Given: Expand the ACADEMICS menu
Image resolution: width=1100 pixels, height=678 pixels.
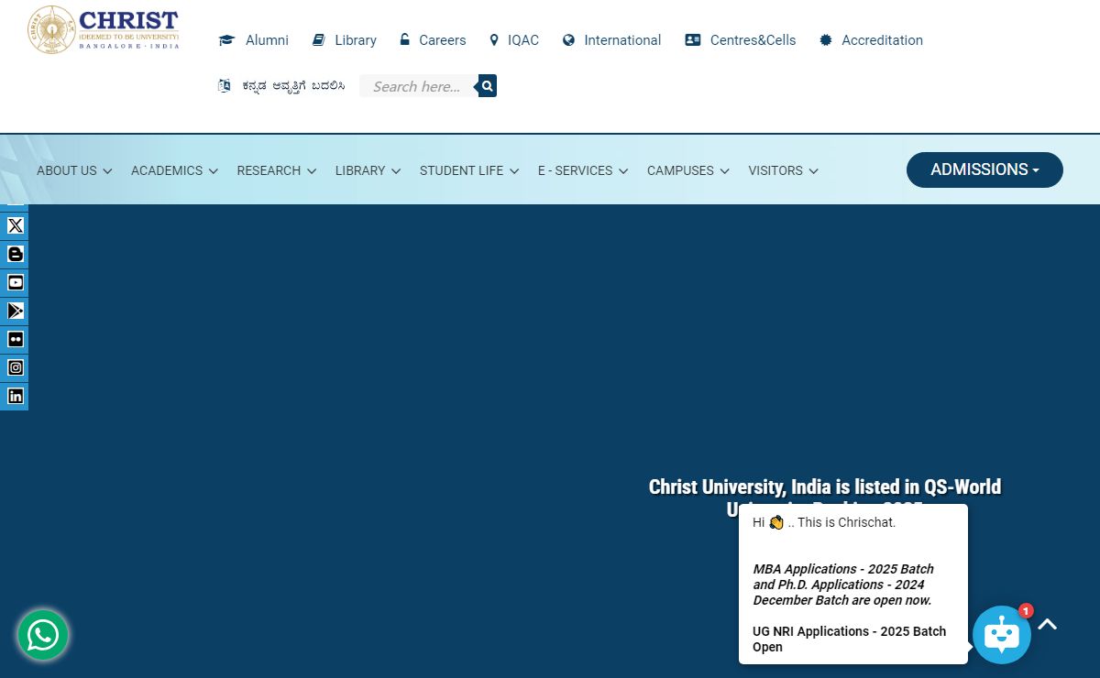Looking at the screenshot, I should [x=174, y=170].
